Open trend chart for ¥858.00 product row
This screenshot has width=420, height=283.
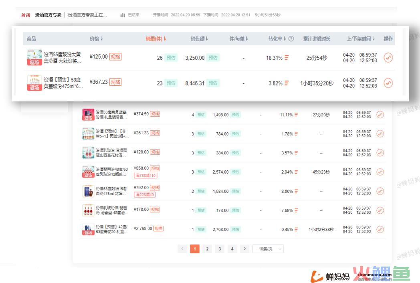pos(380,172)
